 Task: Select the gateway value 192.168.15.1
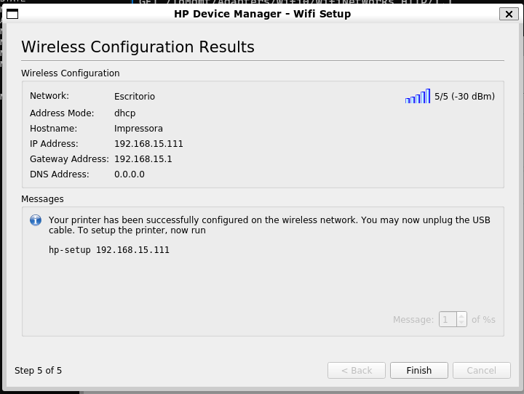coord(143,159)
